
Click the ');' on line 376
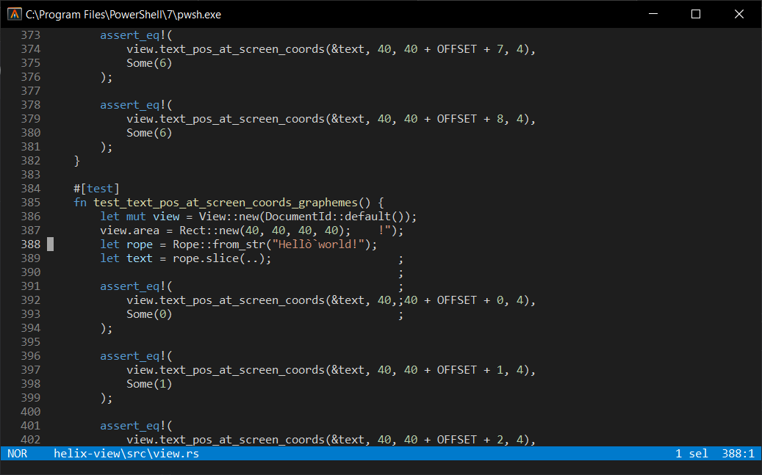(x=107, y=77)
